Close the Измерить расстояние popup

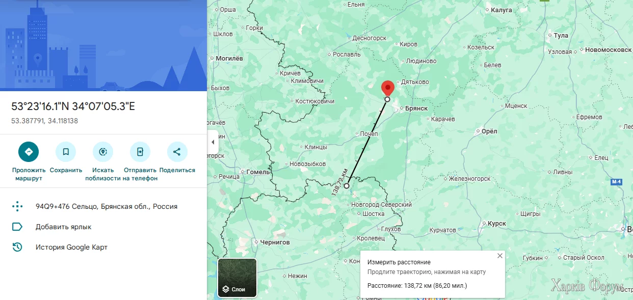pyautogui.click(x=499, y=256)
